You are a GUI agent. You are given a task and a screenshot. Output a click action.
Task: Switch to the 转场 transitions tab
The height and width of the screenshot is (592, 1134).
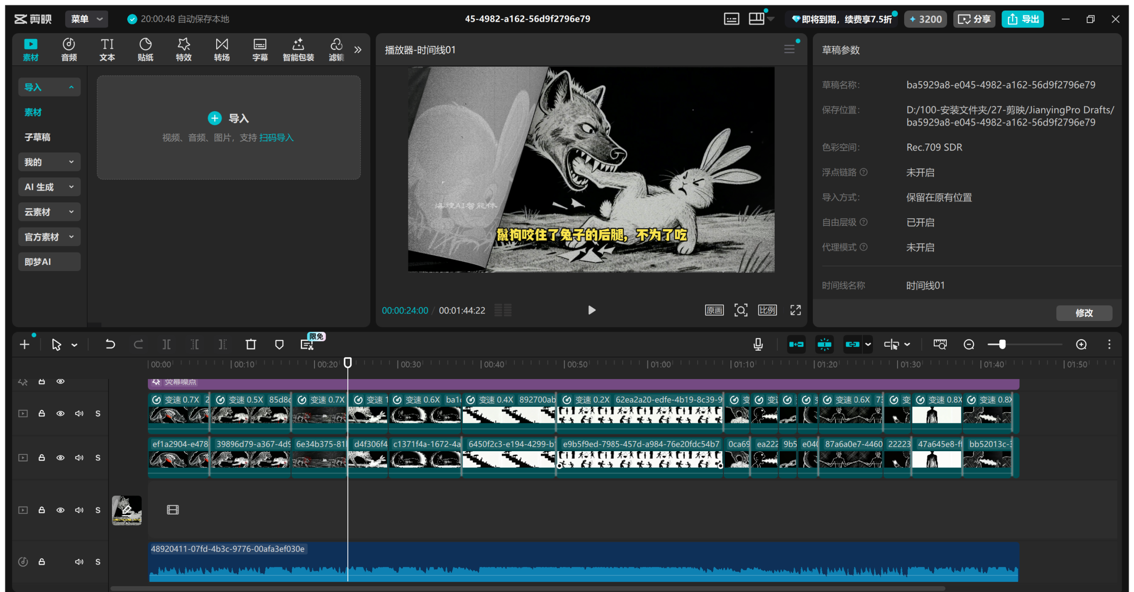point(221,49)
